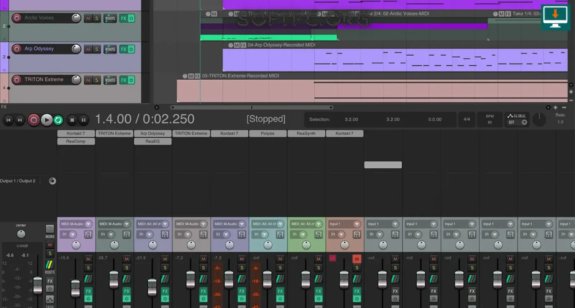Open routing for the Arctic Voices track

point(110,18)
